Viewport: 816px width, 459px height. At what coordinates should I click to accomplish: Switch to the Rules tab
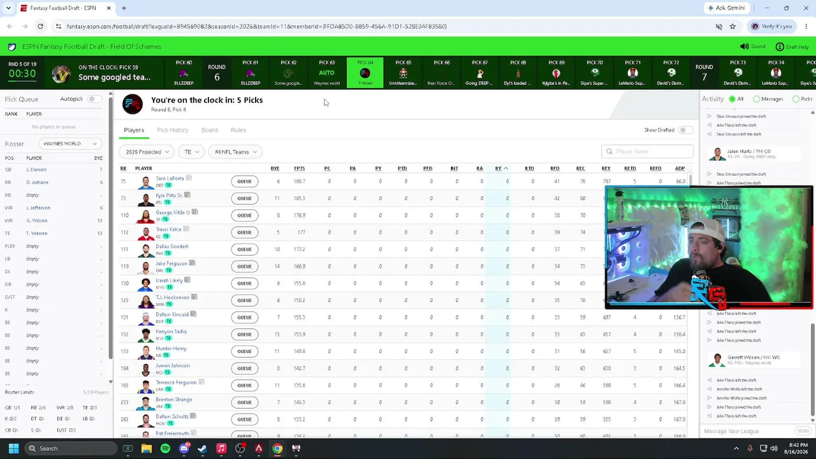[238, 130]
